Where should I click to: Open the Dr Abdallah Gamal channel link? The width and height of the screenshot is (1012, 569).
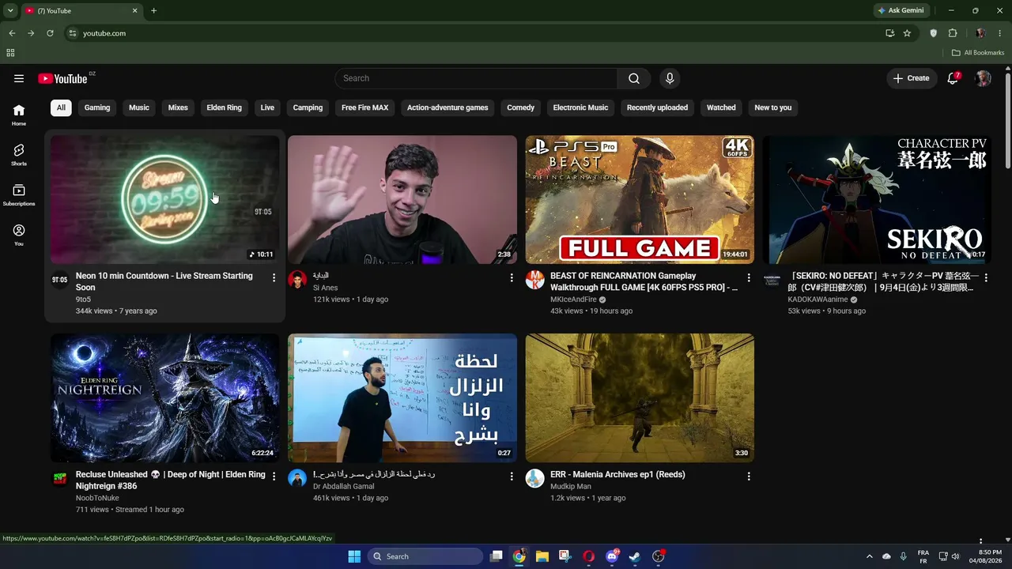pyautogui.click(x=343, y=487)
